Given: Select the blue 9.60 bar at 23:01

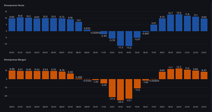Looking at the screenshot, I should (204, 25).
